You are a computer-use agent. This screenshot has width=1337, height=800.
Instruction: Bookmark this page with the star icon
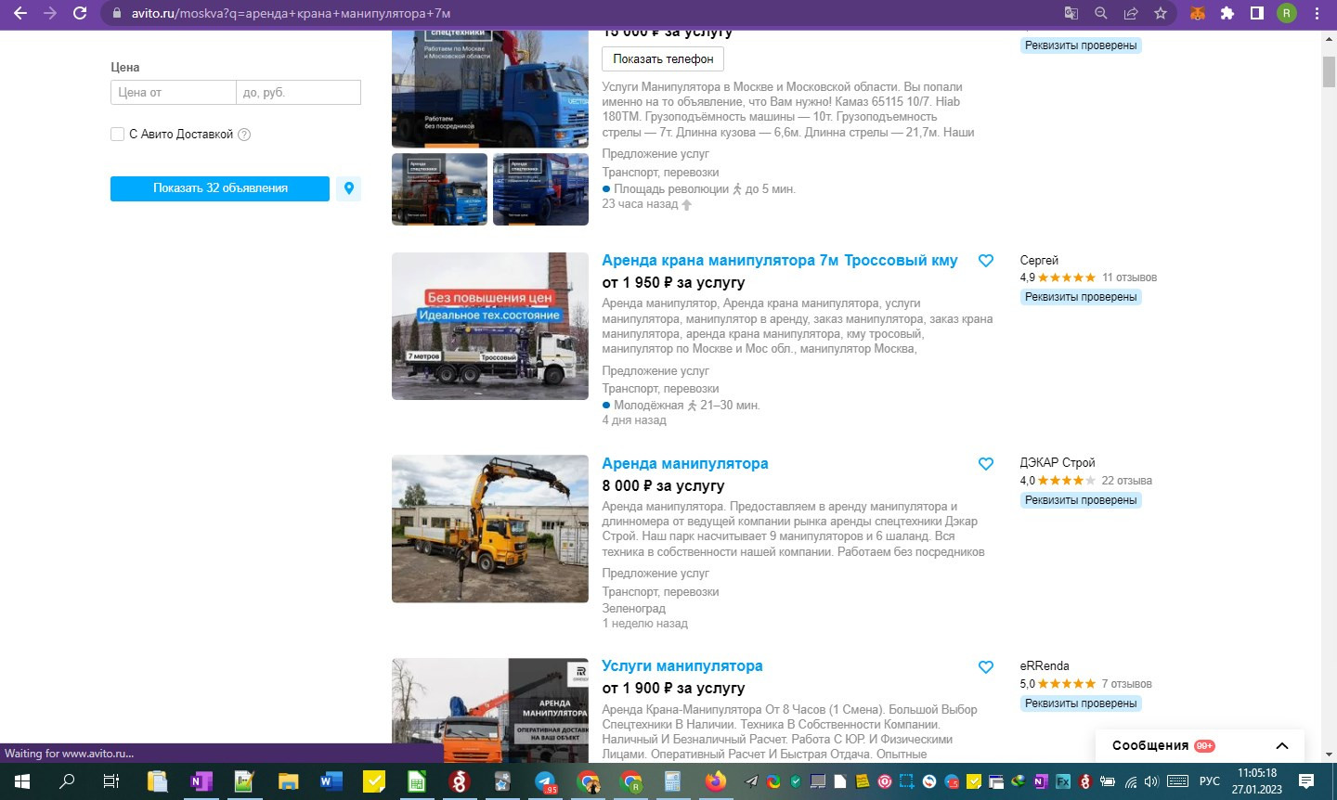point(1161,13)
